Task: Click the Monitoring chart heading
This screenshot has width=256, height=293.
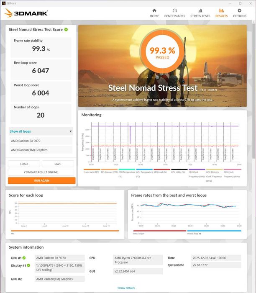Action: 92,115
